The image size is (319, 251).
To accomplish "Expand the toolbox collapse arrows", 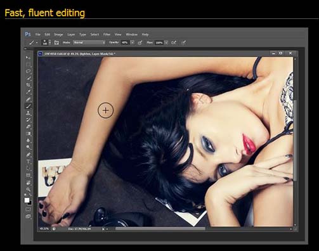I will click(x=25, y=49).
